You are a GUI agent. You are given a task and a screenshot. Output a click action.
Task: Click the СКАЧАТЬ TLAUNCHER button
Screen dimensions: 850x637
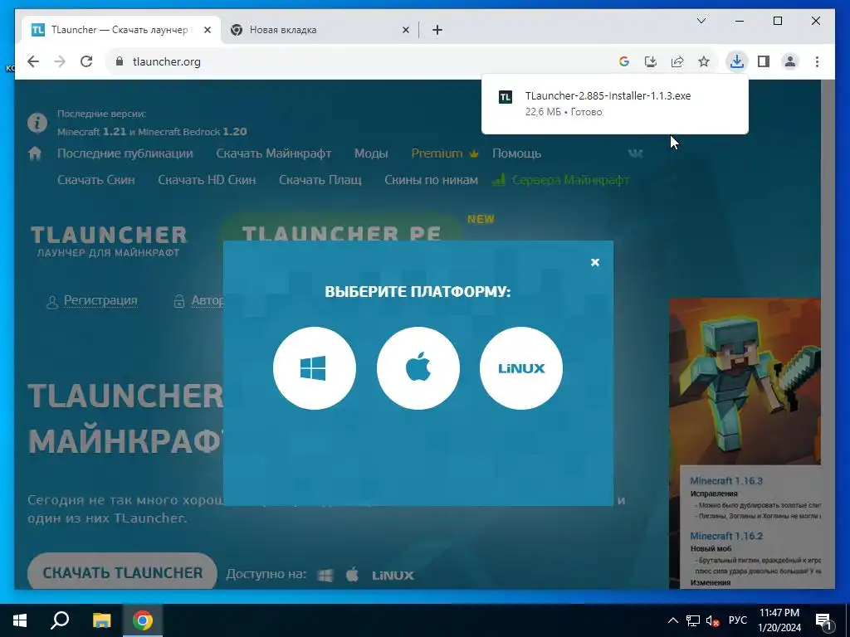pyautogui.click(x=122, y=572)
